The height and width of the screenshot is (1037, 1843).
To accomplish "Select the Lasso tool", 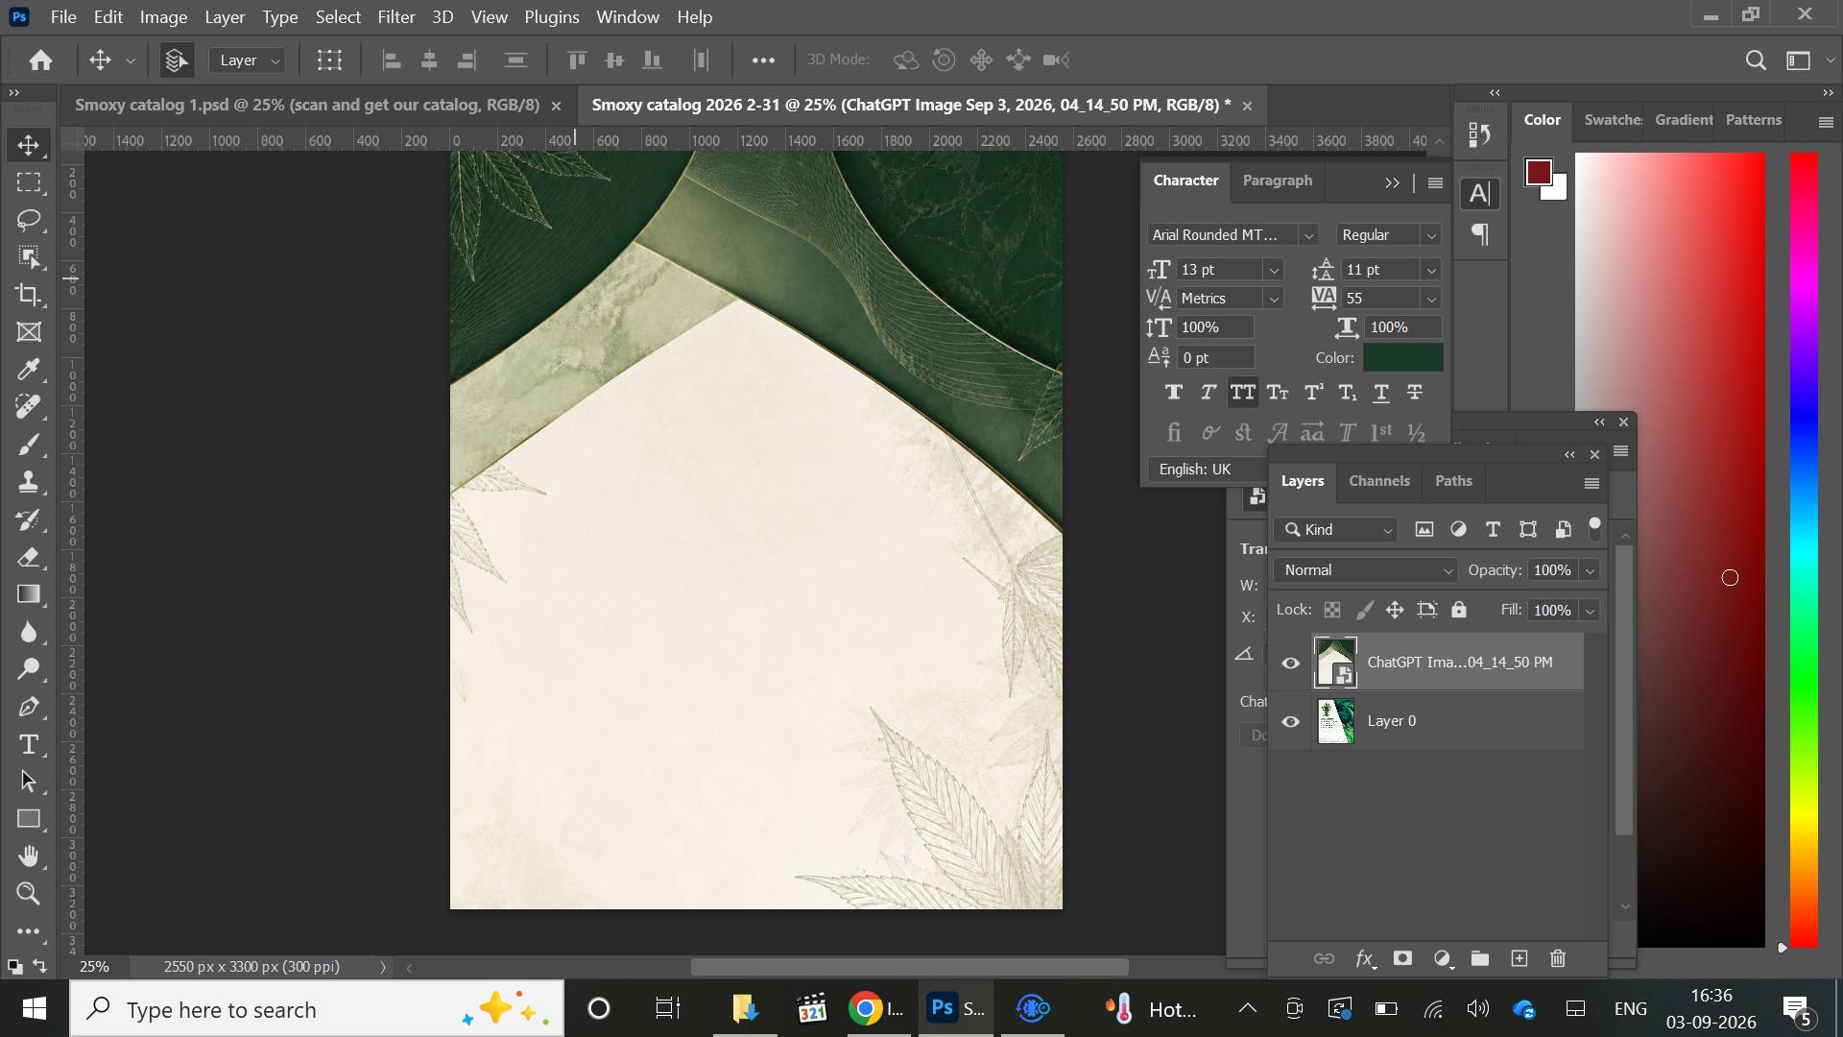I will pos(29,220).
